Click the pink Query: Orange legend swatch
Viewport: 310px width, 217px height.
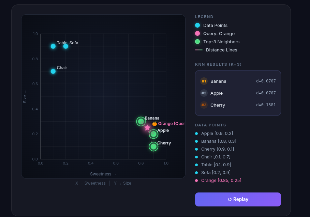(x=197, y=33)
